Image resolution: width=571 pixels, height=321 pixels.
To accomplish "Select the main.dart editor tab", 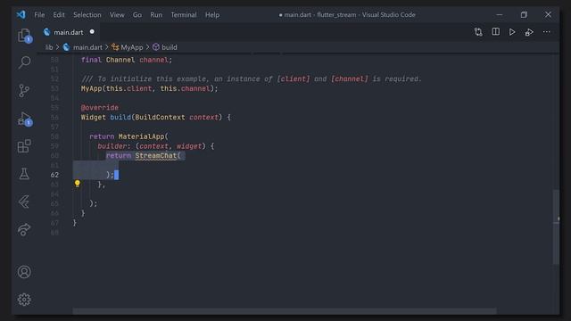I will 69,32.
